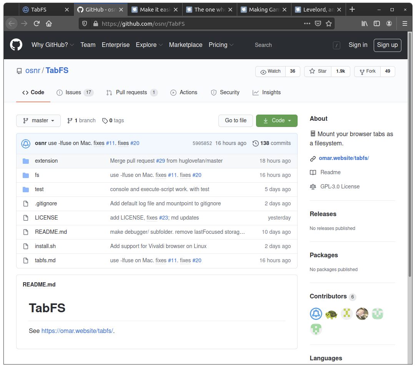Open the LICENSE file
416x368 pixels.
[47, 218]
